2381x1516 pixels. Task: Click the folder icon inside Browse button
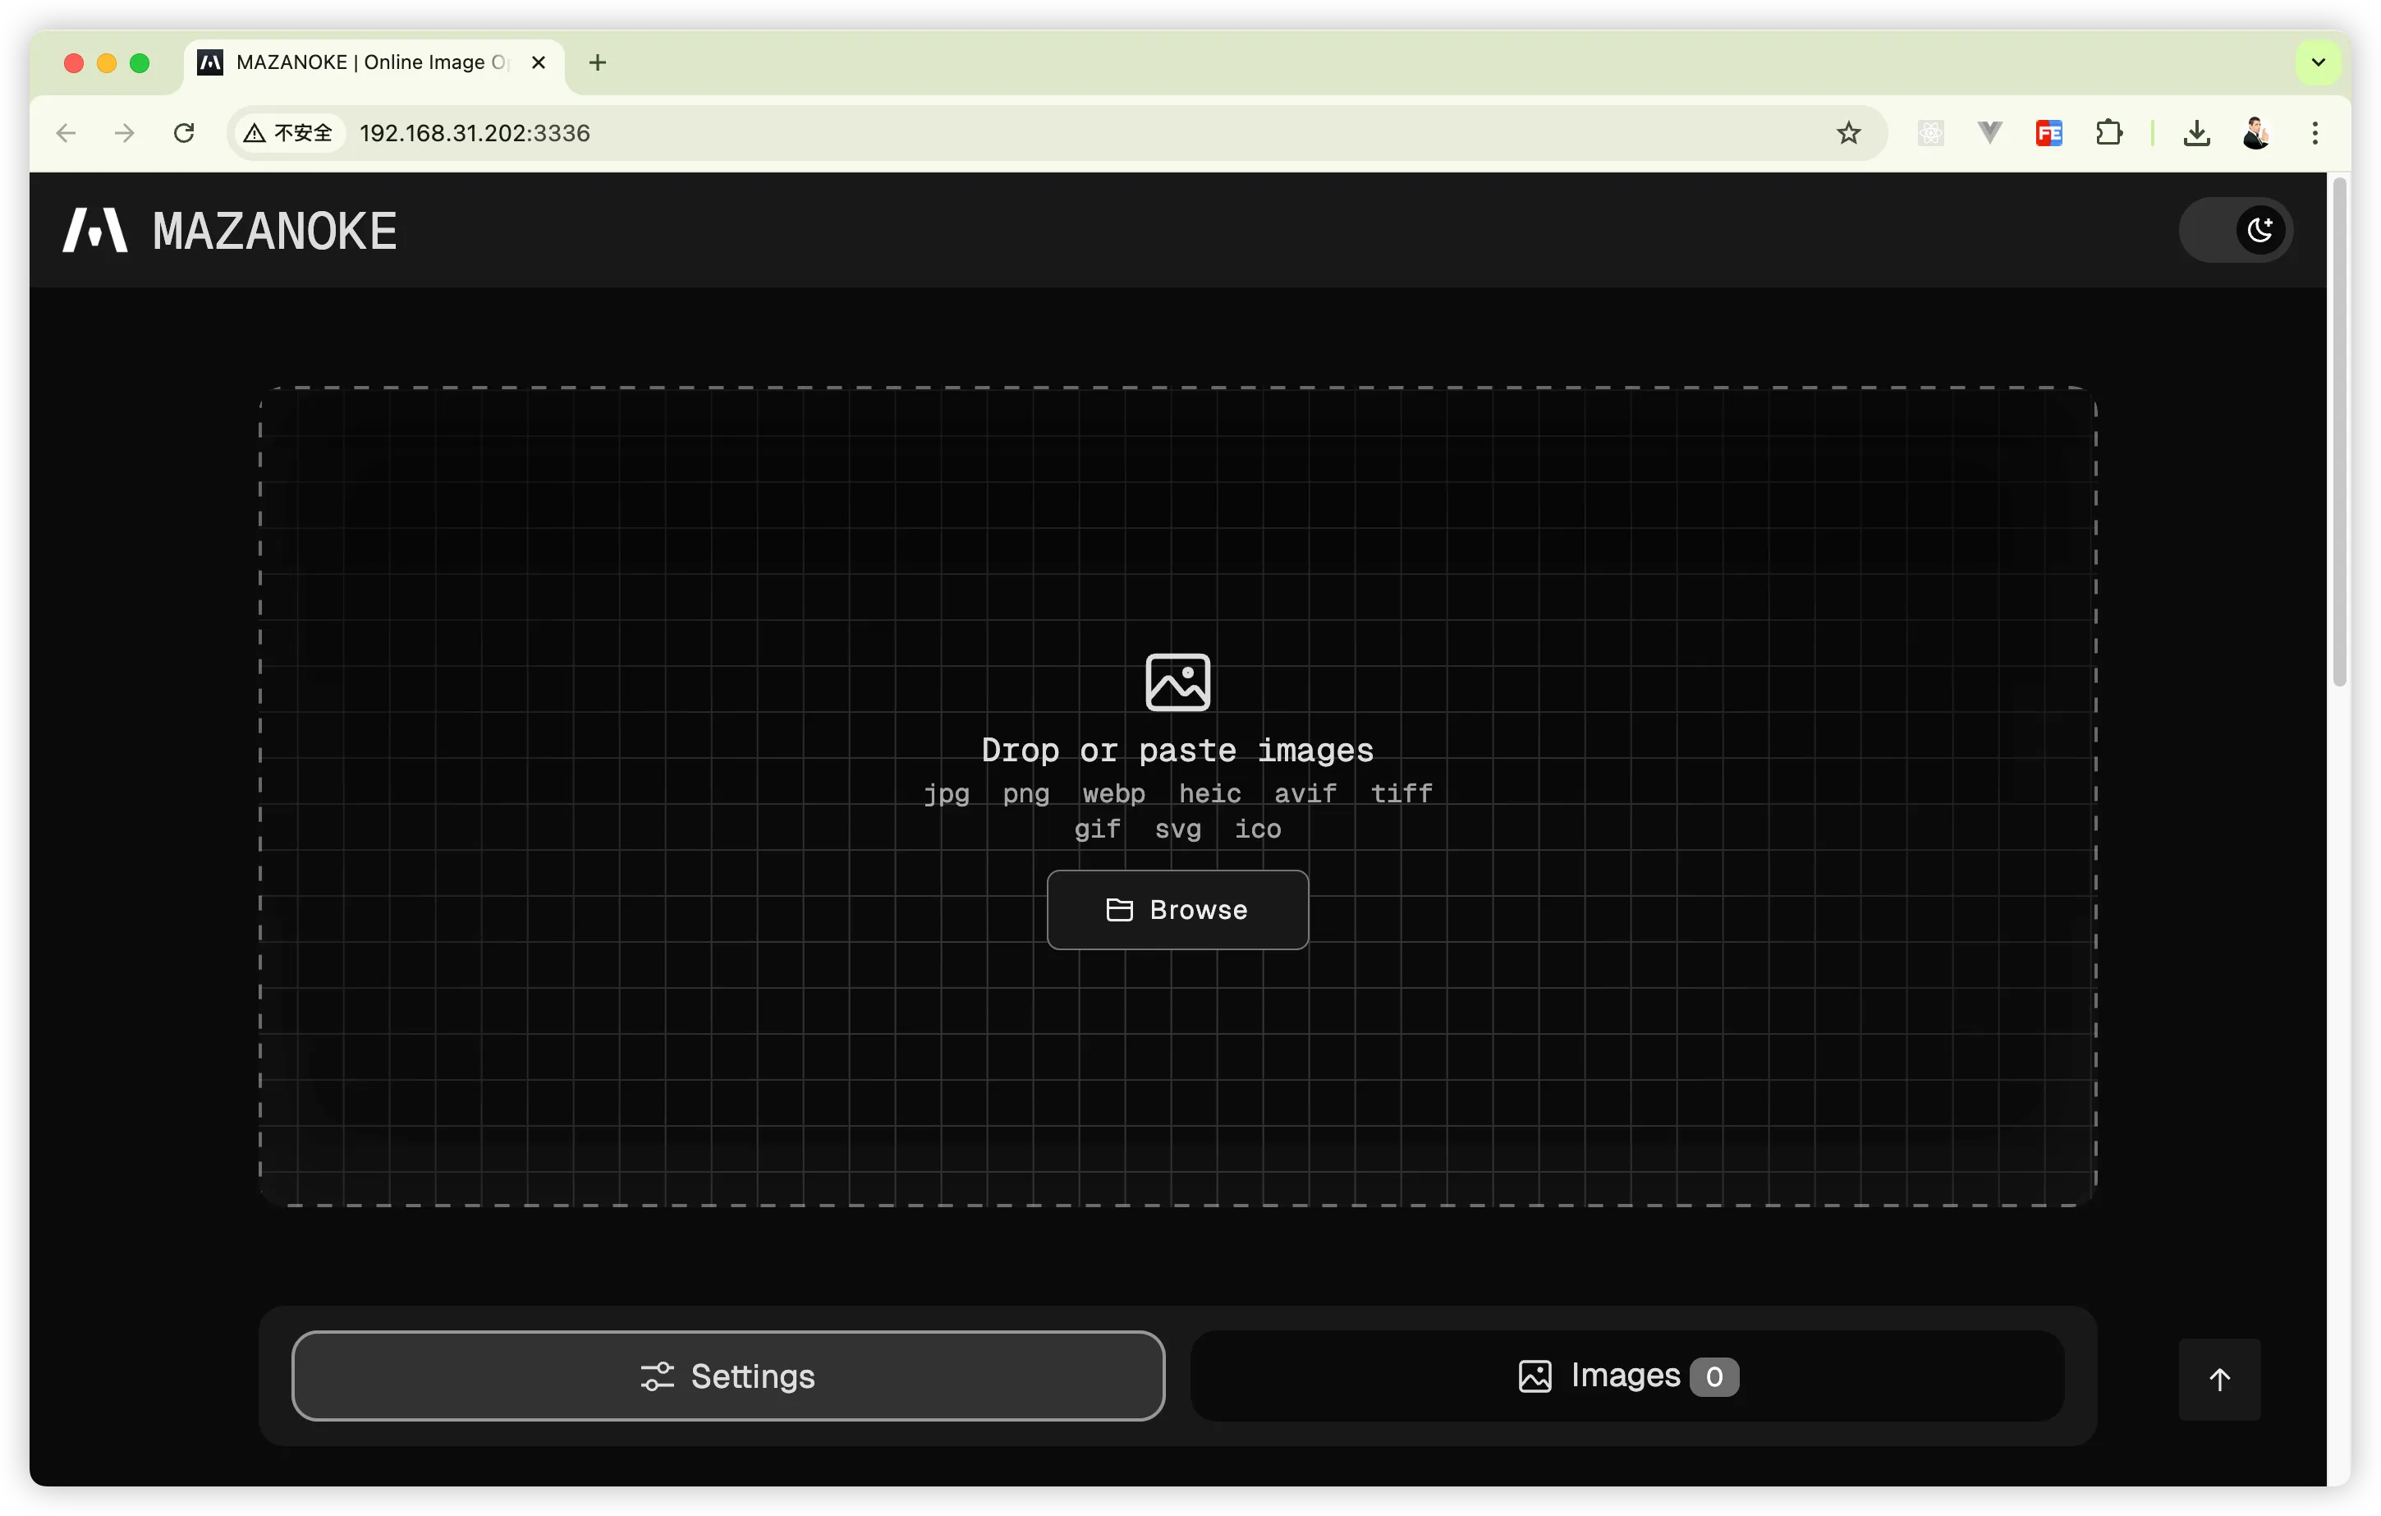pos(1119,910)
